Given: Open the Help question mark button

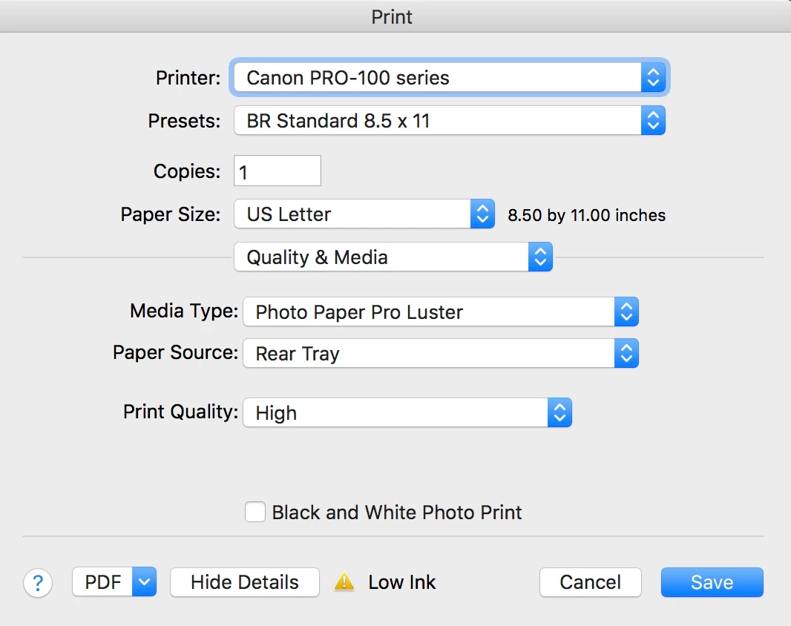Looking at the screenshot, I should [38, 583].
